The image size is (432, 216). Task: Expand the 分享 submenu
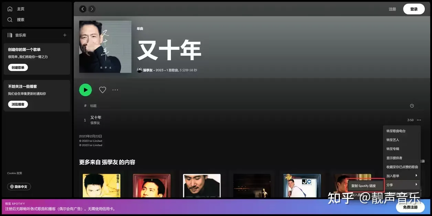pos(402,185)
